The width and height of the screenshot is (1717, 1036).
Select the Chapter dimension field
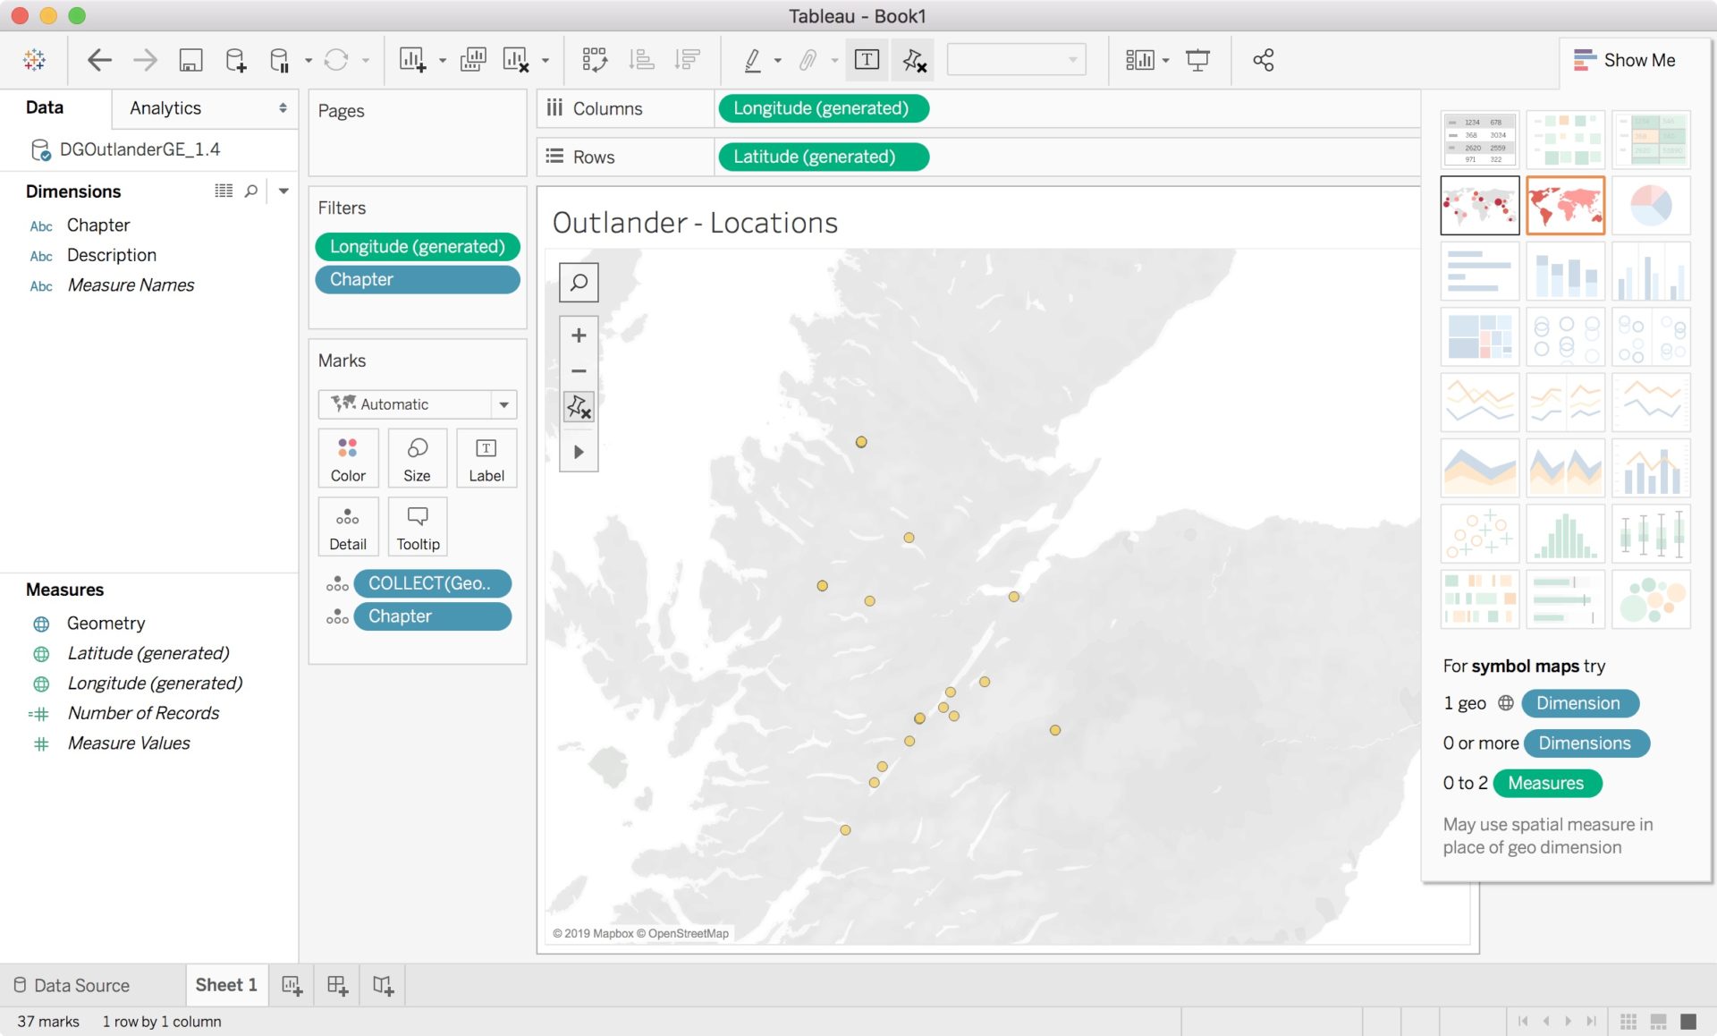click(x=98, y=225)
